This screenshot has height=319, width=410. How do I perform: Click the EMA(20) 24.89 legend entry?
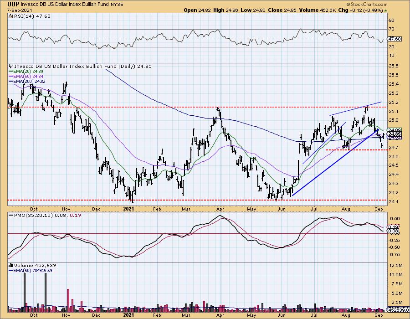click(x=26, y=72)
